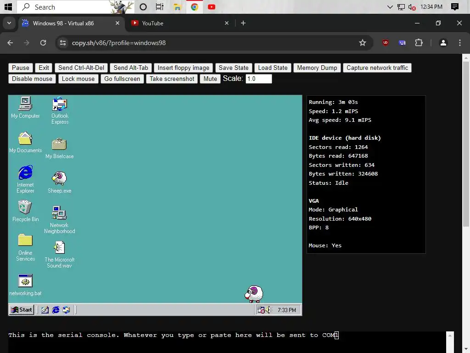Click Take screenshot button

click(x=172, y=79)
